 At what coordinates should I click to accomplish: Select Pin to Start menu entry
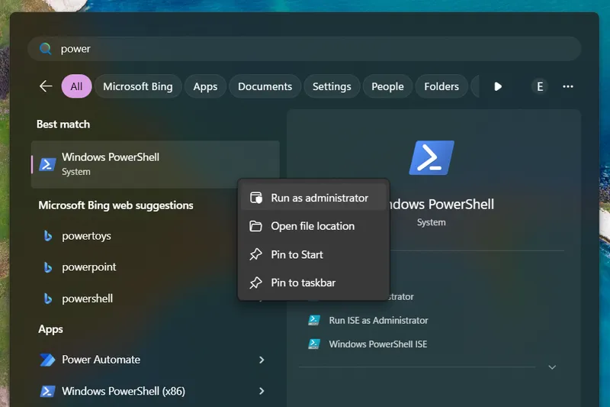297,254
